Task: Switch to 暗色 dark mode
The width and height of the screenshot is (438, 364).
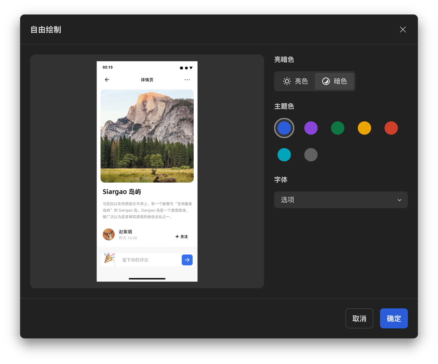Action: [334, 81]
